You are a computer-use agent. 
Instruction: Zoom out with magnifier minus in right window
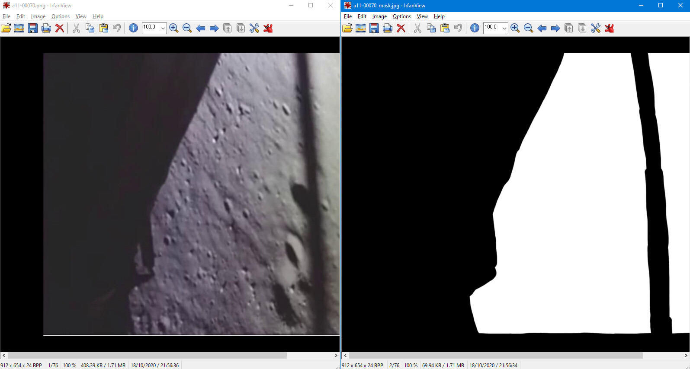tap(528, 28)
